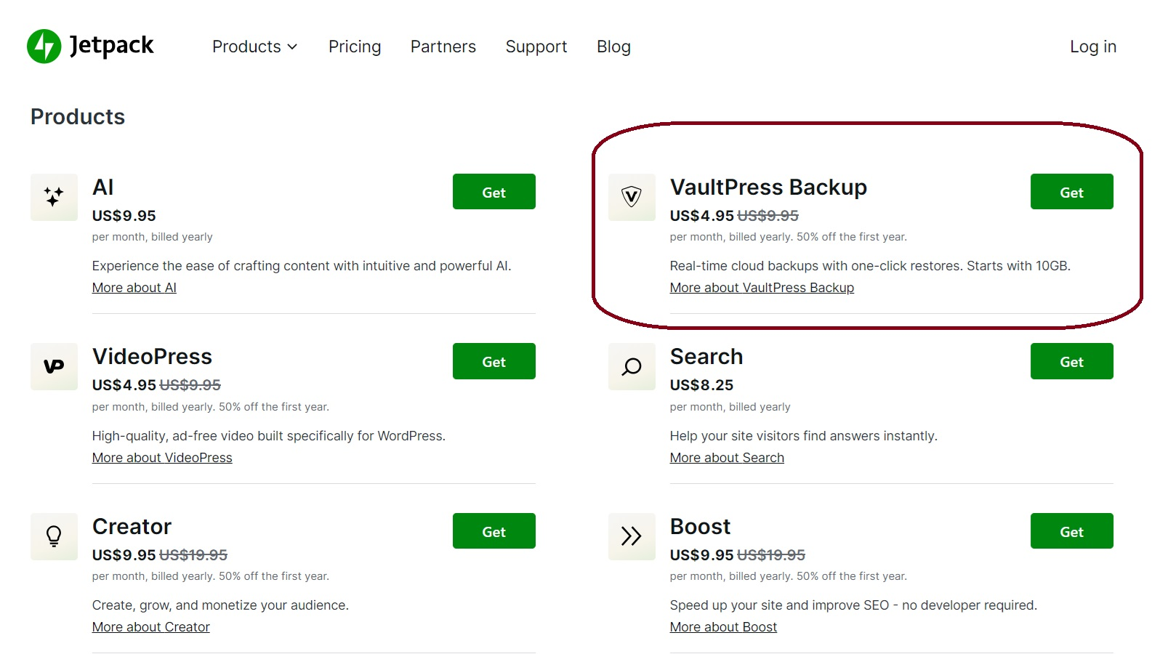Open the Pricing page
Screen dimensions: 1168x654
coord(355,47)
